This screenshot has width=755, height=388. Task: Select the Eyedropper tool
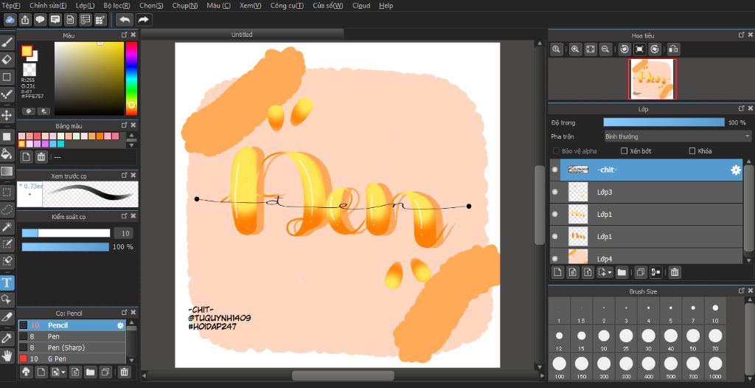(x=7, y=338)
